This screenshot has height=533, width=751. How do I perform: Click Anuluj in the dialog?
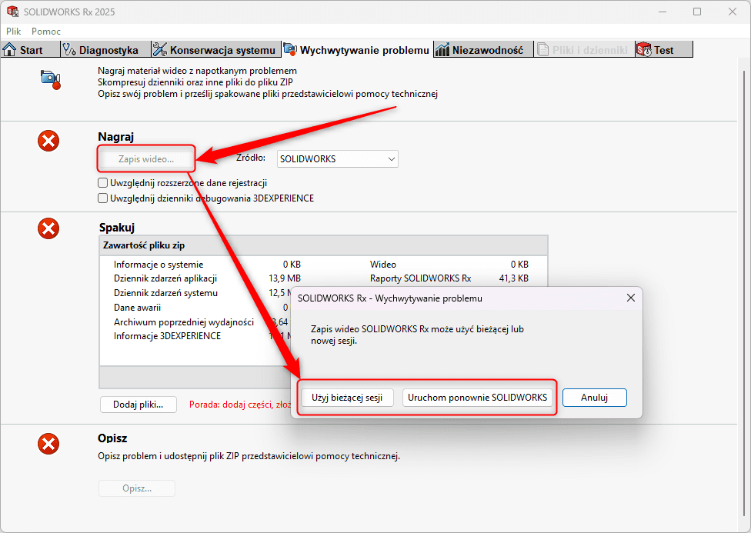[594, 398]
